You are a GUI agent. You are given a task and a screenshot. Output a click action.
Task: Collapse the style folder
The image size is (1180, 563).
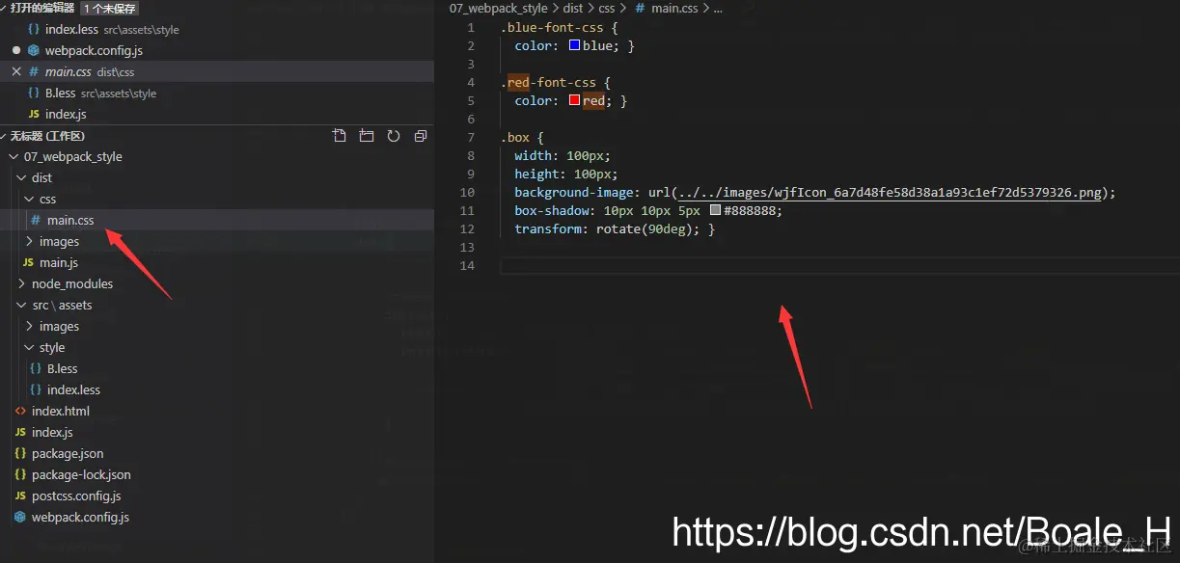point(29,347)
